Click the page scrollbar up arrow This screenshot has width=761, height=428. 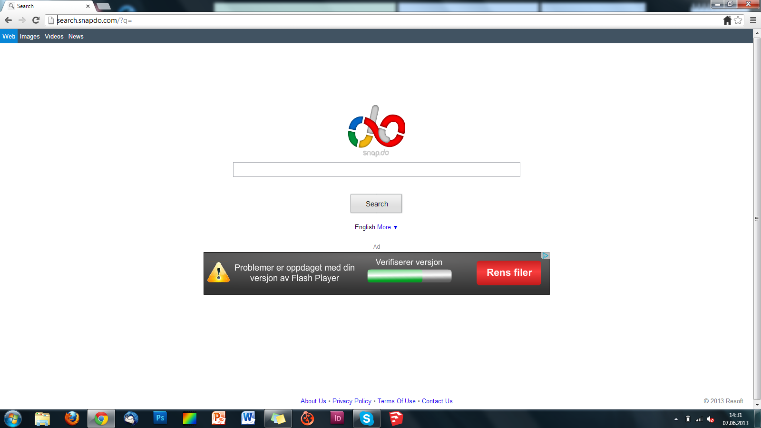click(x=757, y=33)
